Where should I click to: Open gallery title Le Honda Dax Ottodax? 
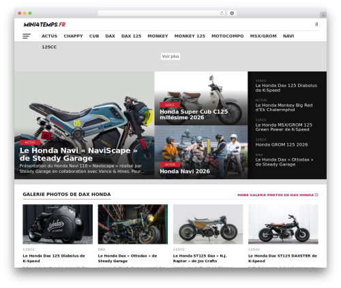(128, 258)
